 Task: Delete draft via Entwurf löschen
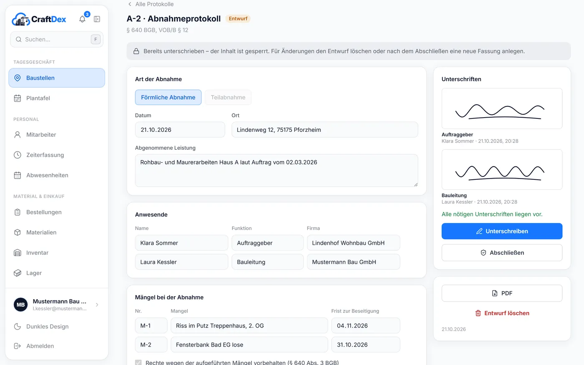pyautogui.click(x=502, y=313)
